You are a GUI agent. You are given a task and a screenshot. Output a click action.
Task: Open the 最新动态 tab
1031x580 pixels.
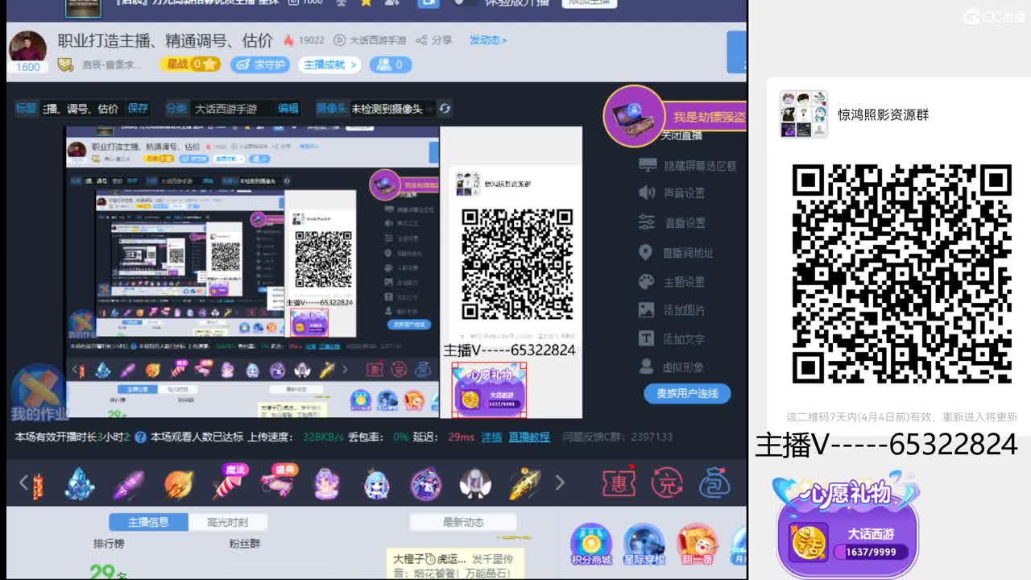click(x=463, y=522)
